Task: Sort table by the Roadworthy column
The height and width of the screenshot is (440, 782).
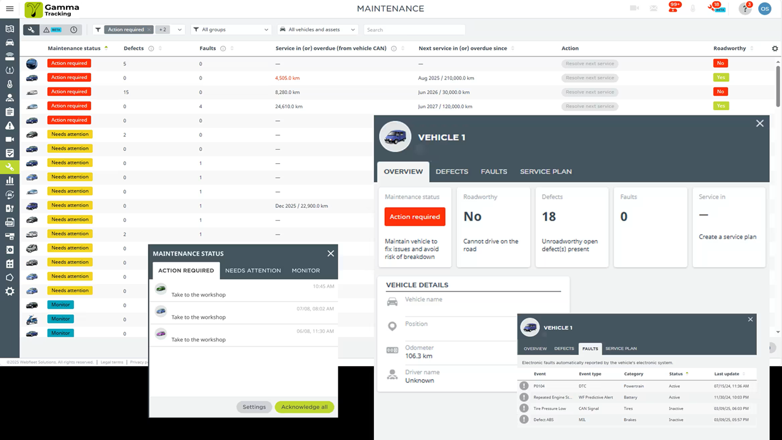Action: [729, 48]
